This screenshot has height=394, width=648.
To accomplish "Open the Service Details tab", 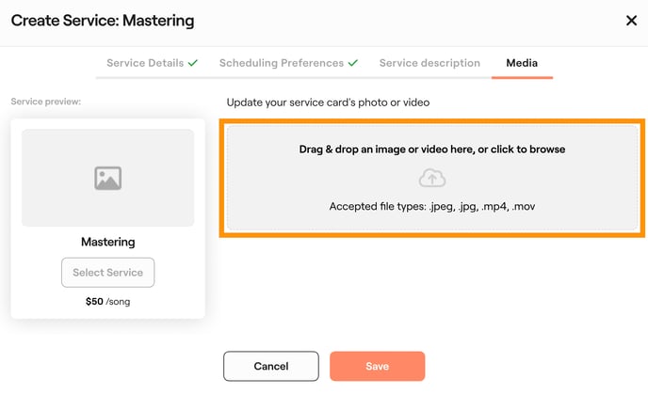I will click(x=145, y=63).
